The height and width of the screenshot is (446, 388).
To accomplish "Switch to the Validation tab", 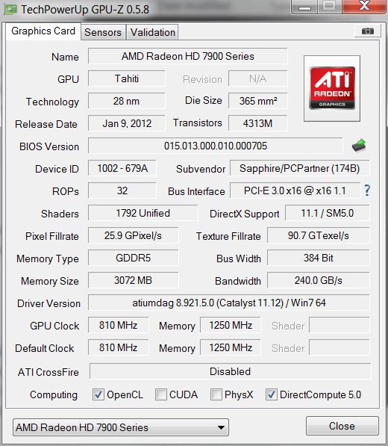I will coord(152,32).
